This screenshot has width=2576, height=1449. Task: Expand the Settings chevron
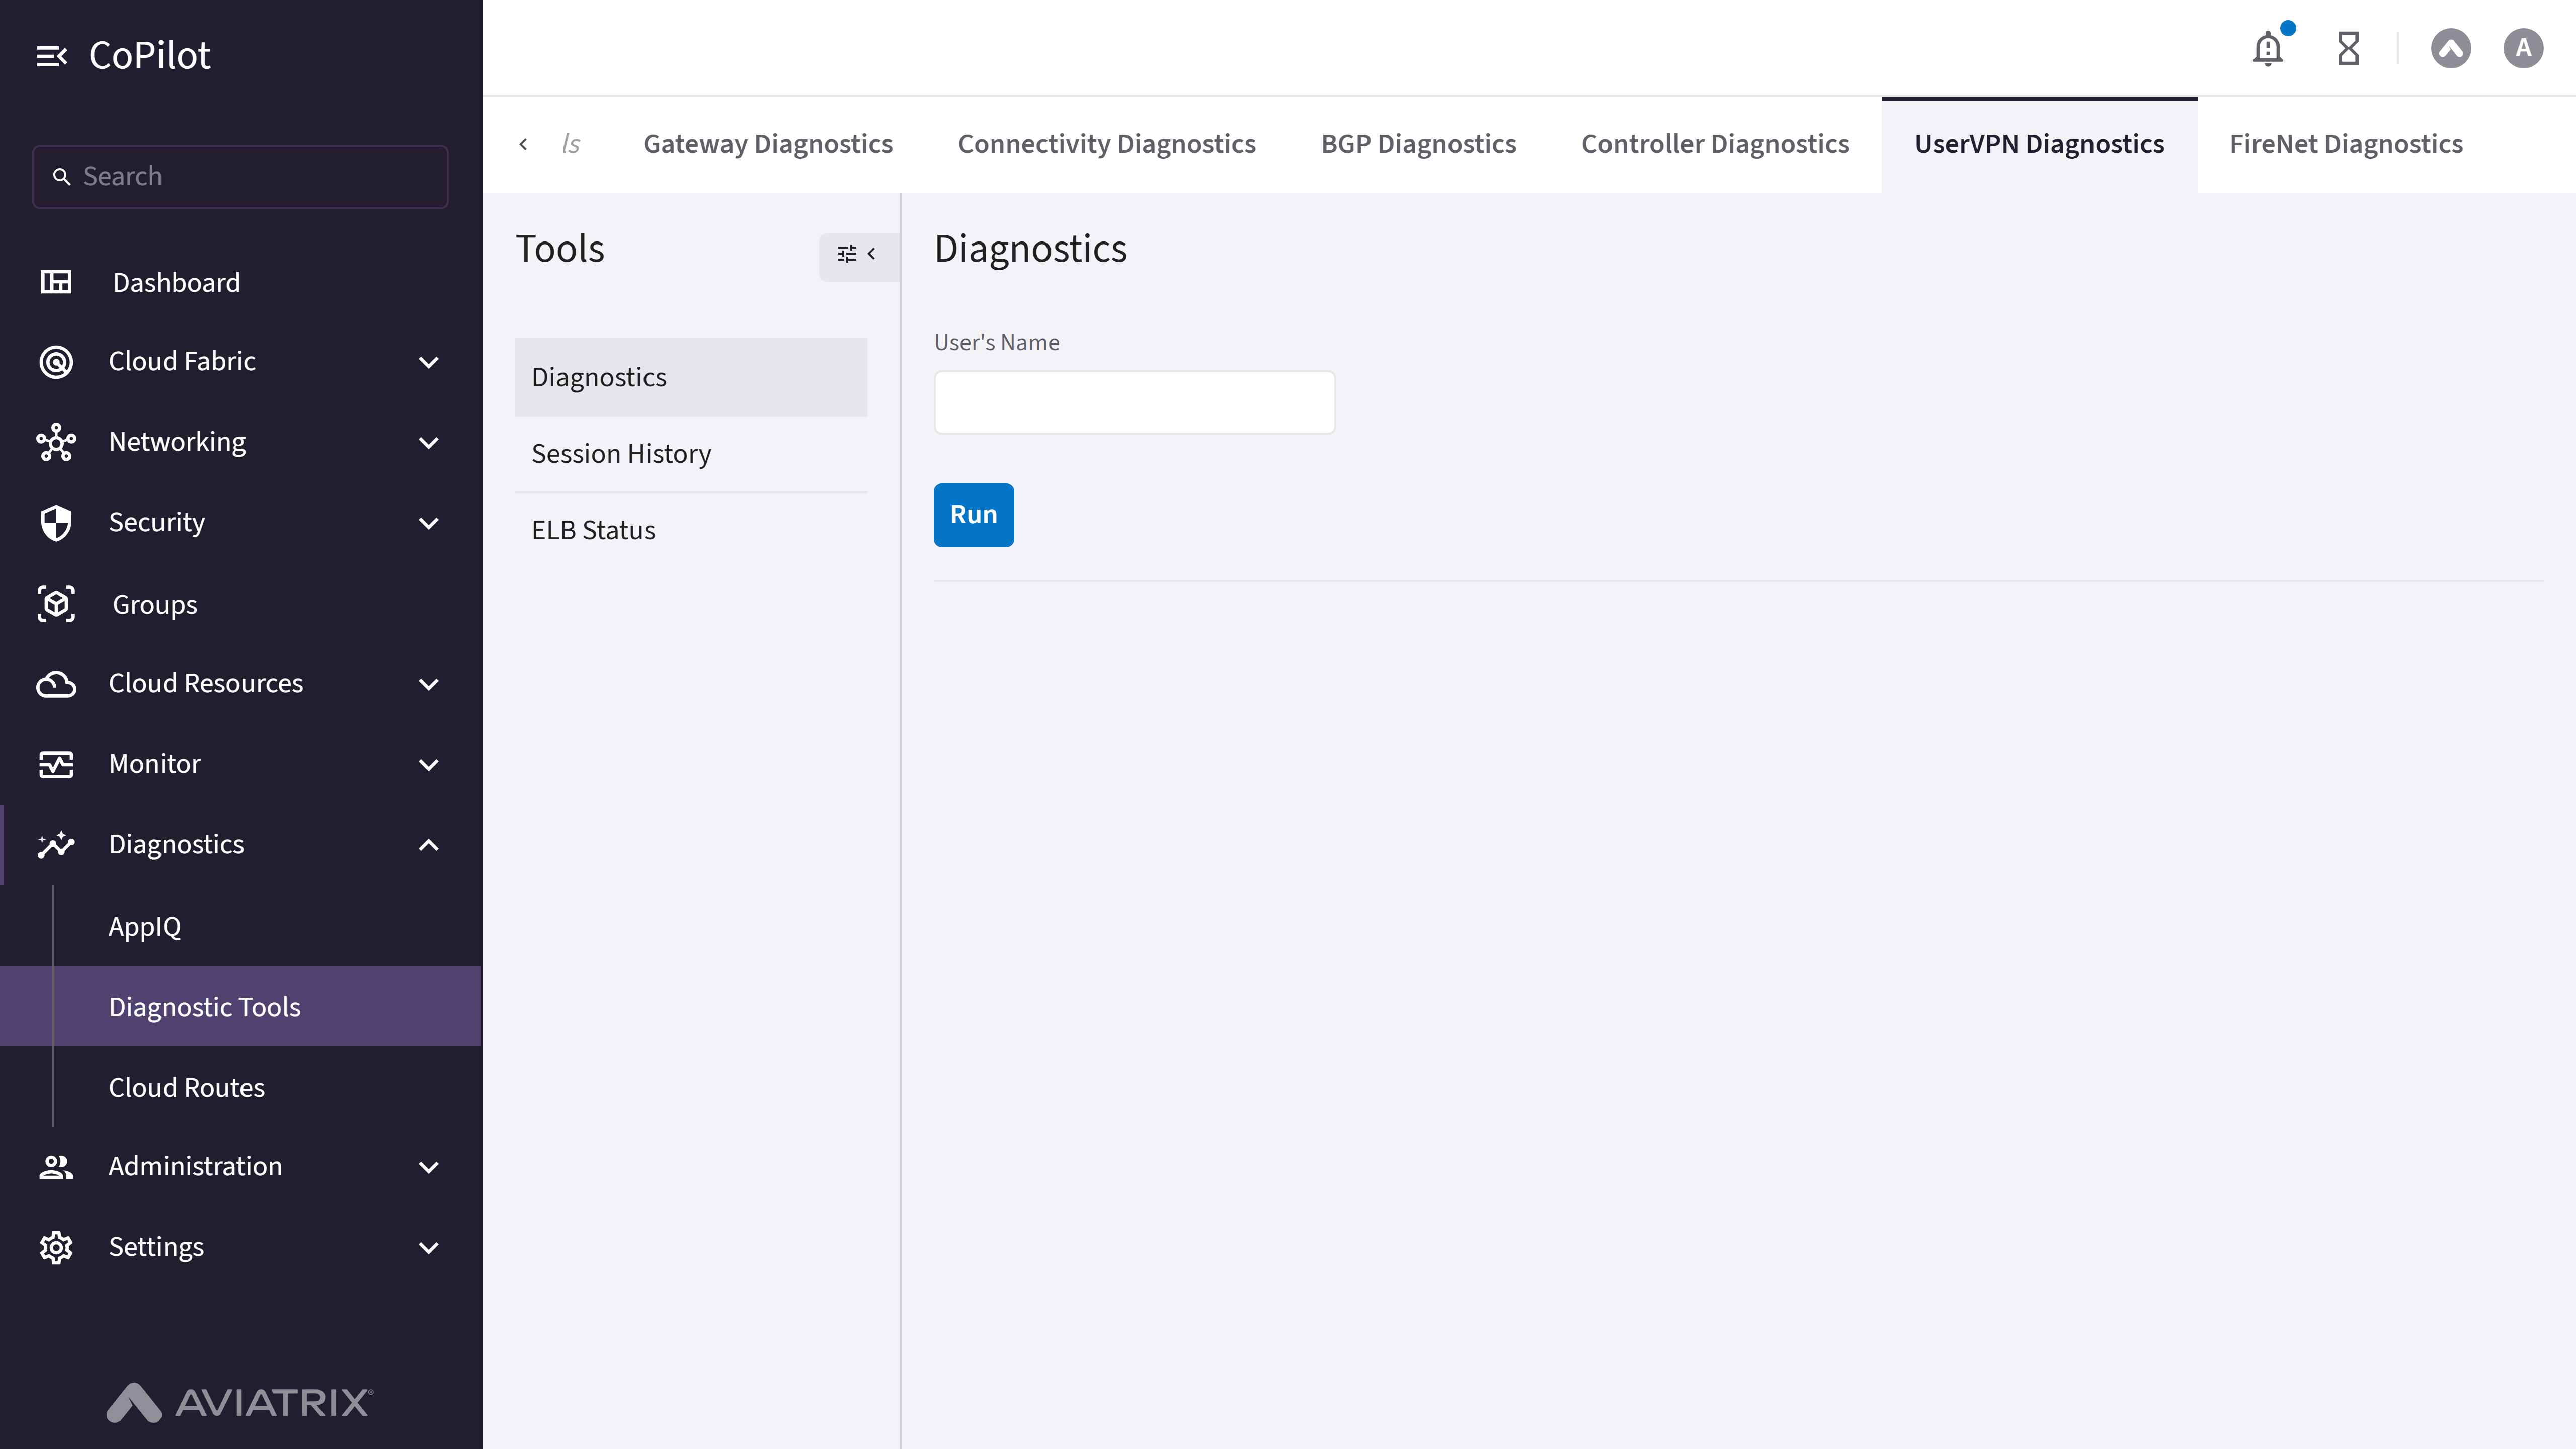point(428,1248)
